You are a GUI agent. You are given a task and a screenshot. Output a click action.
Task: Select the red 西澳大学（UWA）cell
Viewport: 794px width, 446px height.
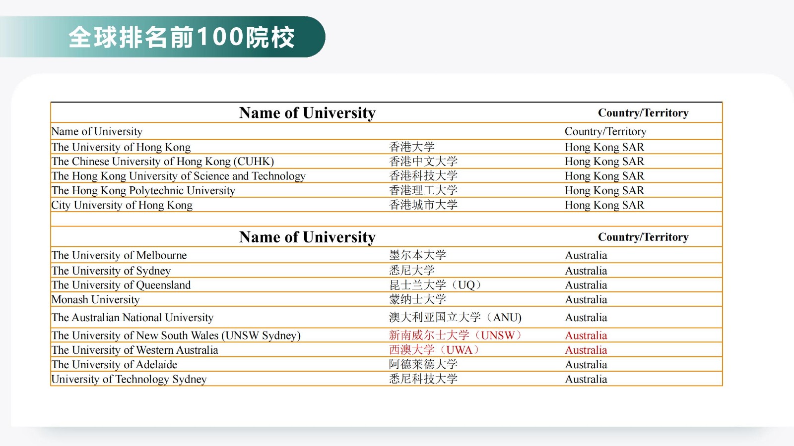[436, 350]
